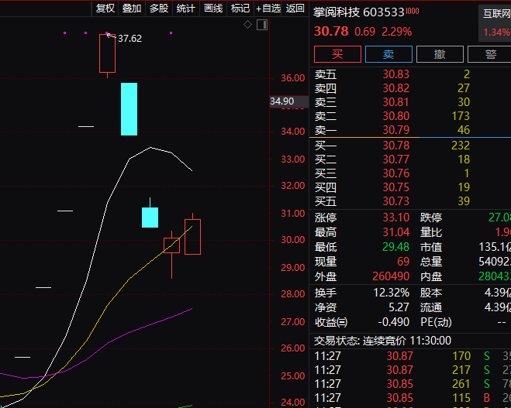The height and width of the screenshot is (408, 511).
Task: Select the 多股 multi-stock view
Action: 159,9
